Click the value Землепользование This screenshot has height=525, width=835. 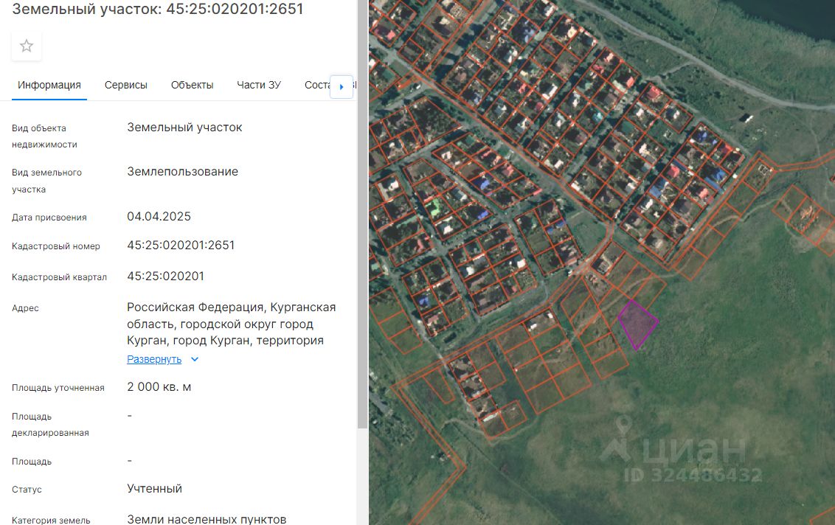click(183, 172)
